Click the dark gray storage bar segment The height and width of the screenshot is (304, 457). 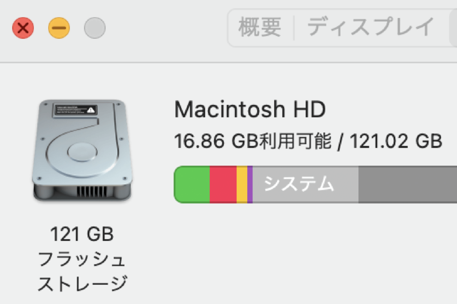tap(407, 184)
